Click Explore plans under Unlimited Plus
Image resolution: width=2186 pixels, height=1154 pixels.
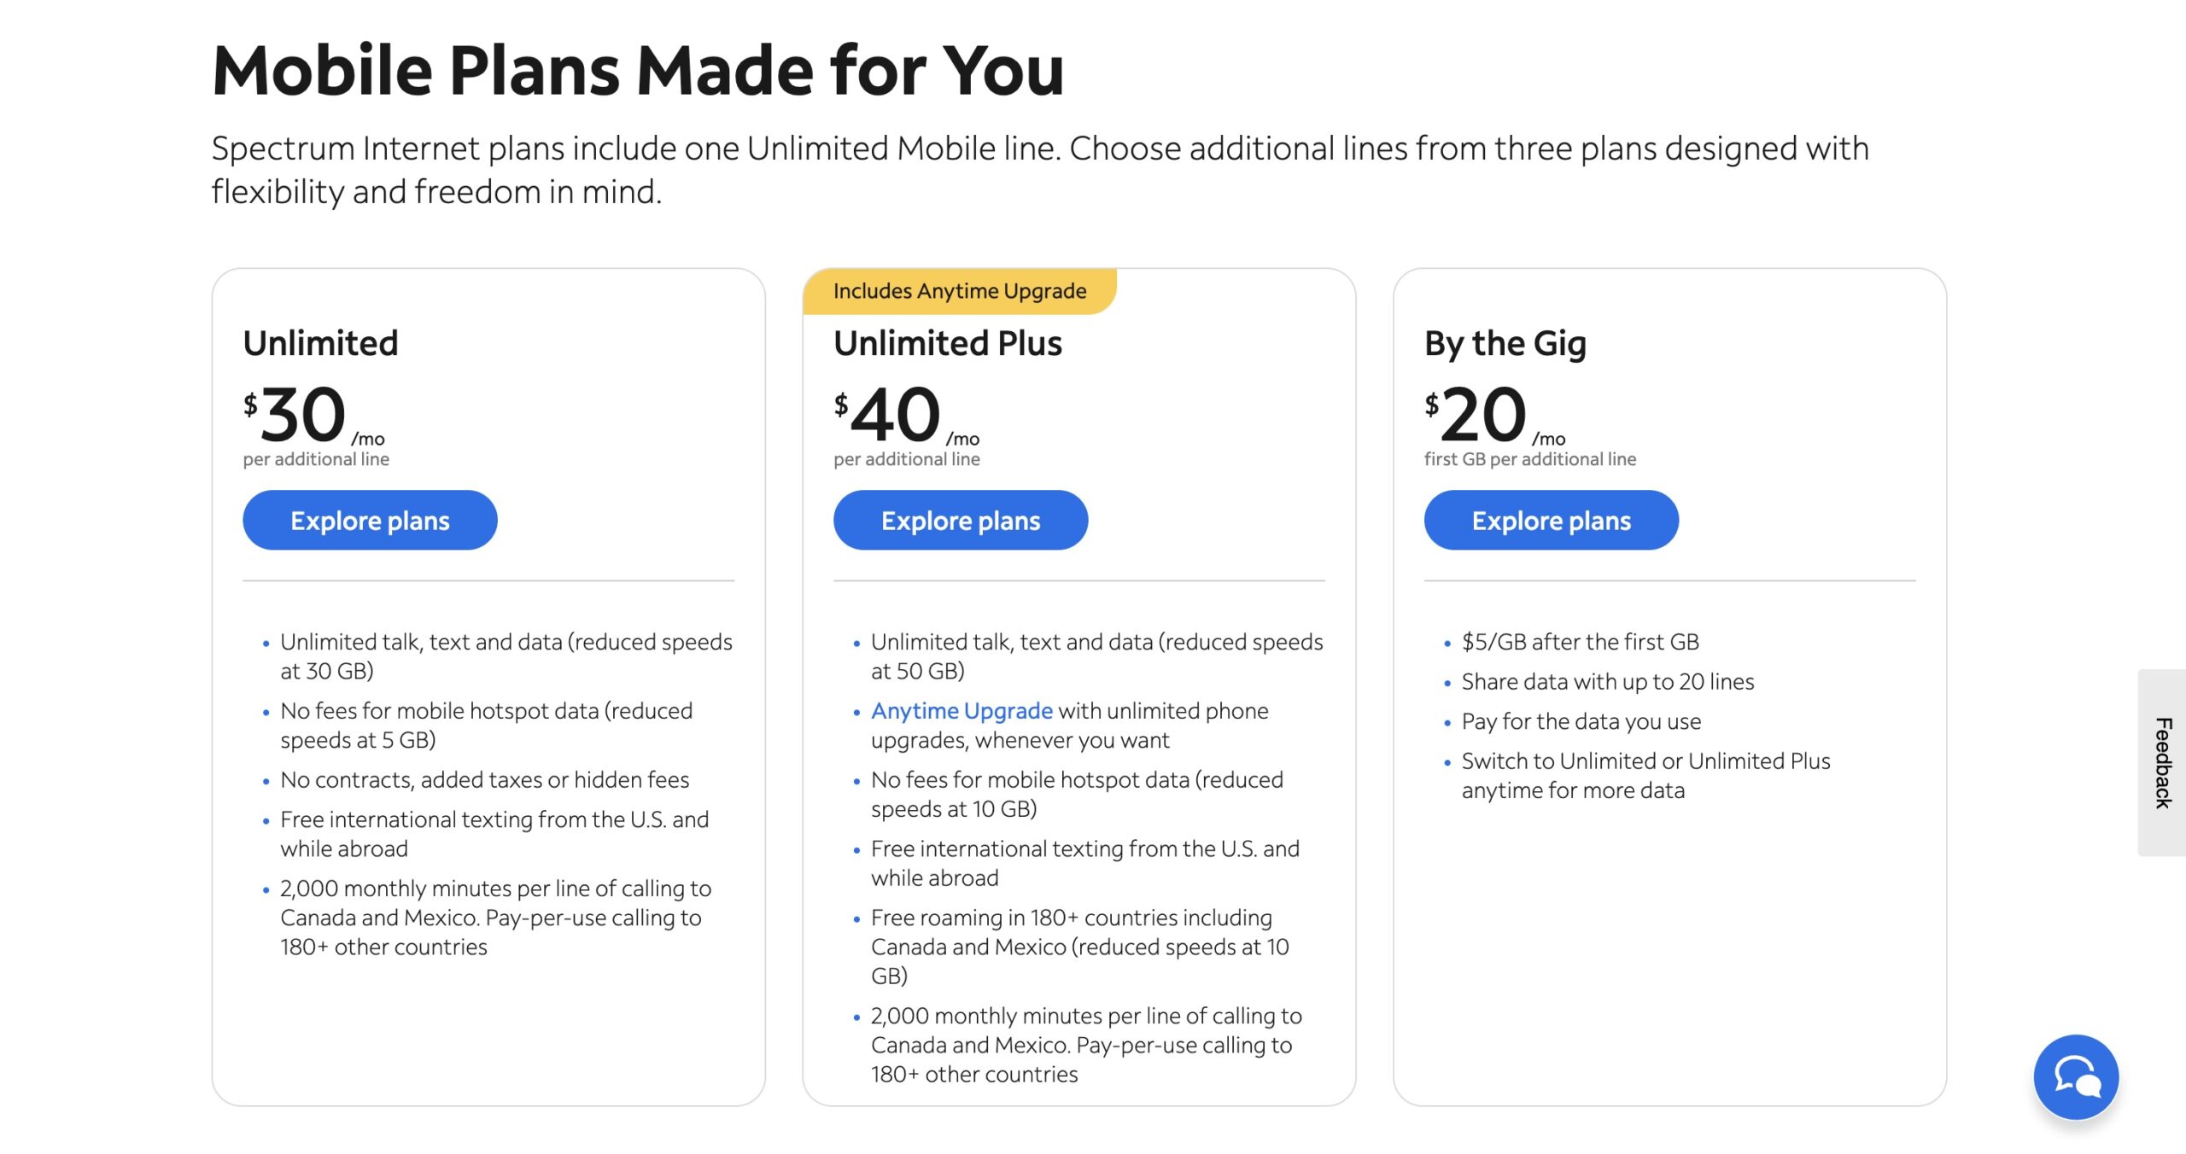pyautogui.click(x=960, y=520)
